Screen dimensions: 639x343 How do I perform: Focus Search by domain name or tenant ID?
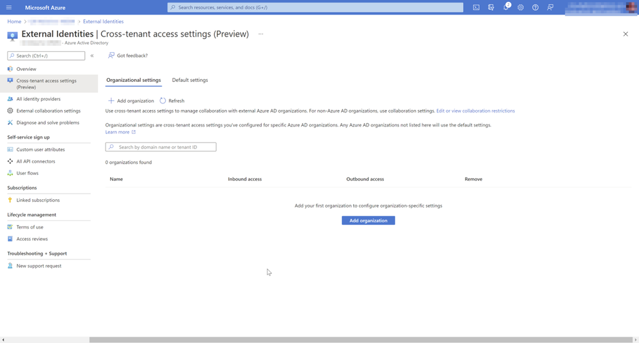tap(161, 147)
